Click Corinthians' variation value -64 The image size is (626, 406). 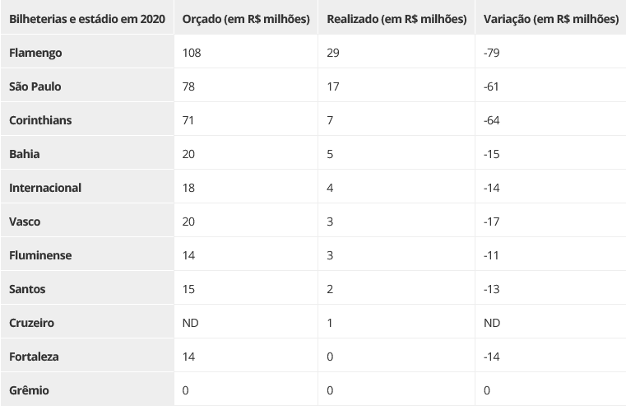point(492,120)
